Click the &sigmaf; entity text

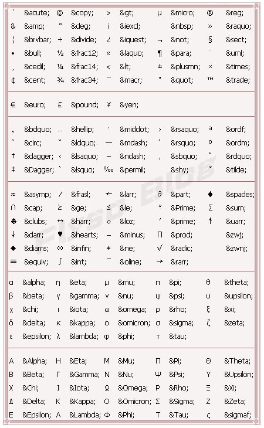pyautogui.click(x=238, y=415)
